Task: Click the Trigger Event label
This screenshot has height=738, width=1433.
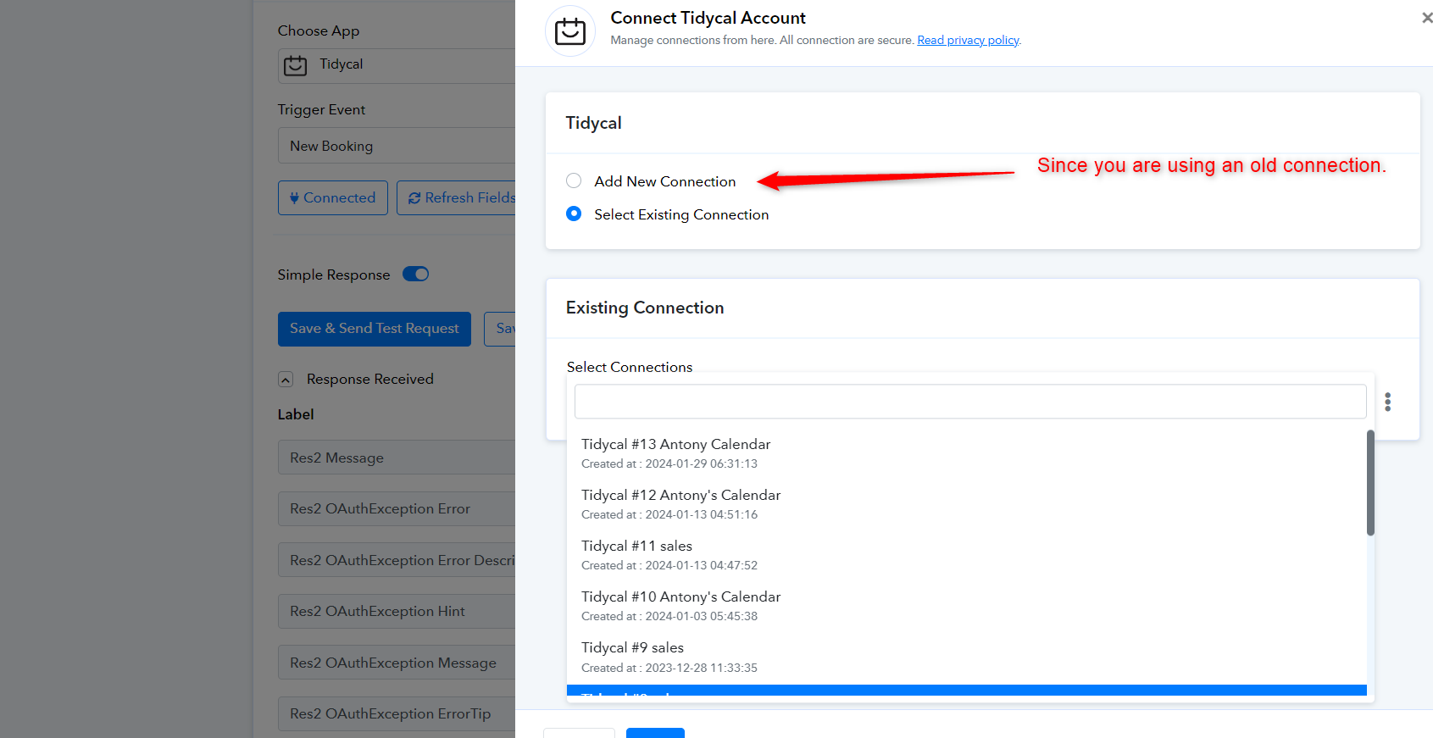Action: 321,109
